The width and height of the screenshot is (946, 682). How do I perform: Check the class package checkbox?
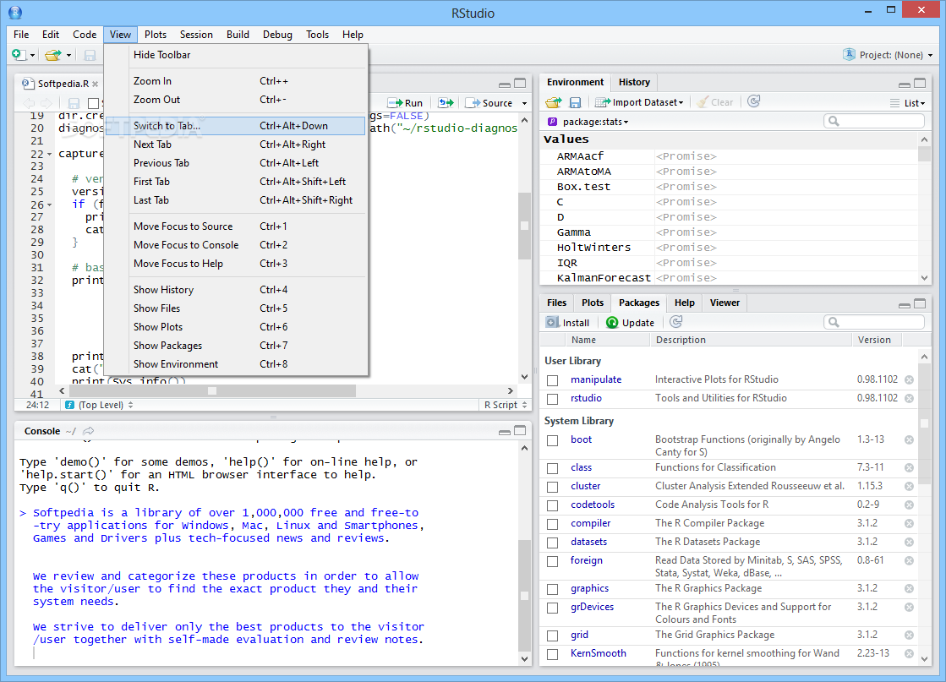click(552, 468)
